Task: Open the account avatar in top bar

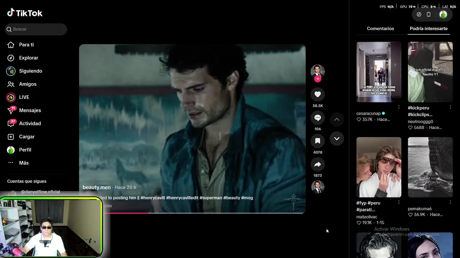Action: [x=443, y=14]
